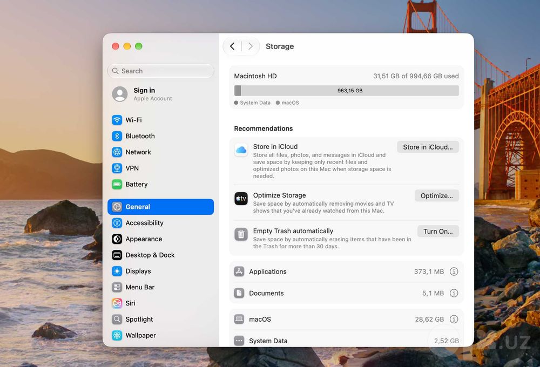The image size is (540, 367).
Task: Open the General settings pane
Action: pos(160,207)
